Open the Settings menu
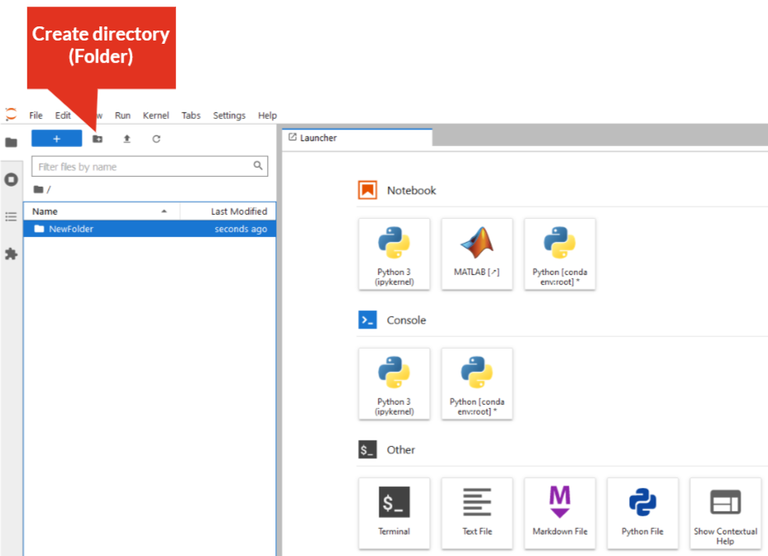The width and height of the screenshot is (768, 556). (x=229, y=116)
